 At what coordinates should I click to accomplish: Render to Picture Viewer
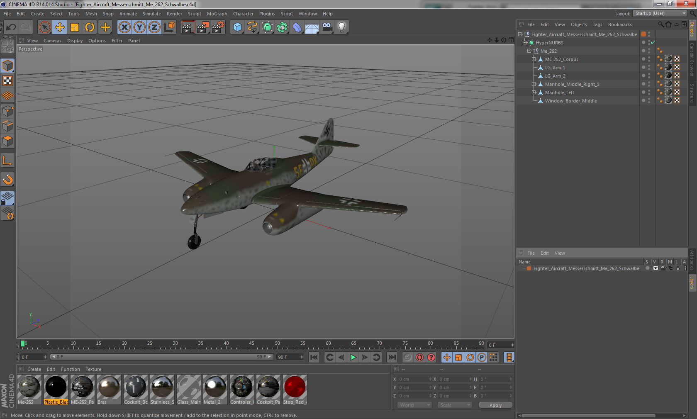[x=203, y=27]
